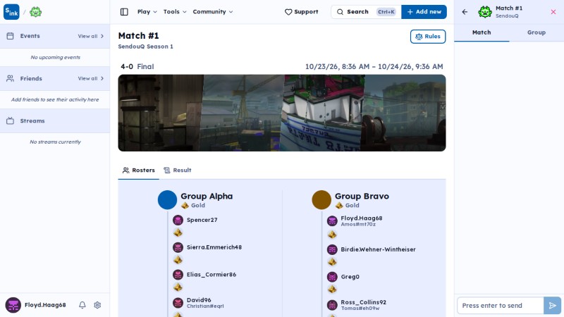The height and width of the screenshot is (317, 564).
Task: Open the Play dropdown menu
Action: pyautogui.click(x=147, y=12)
